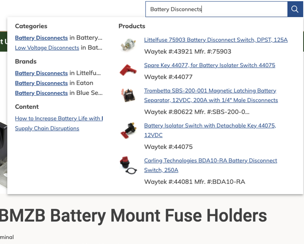Click the Trombetta battery separator thumbnail
This screenshot has height=244, width=304.
[x=128, y=95]
